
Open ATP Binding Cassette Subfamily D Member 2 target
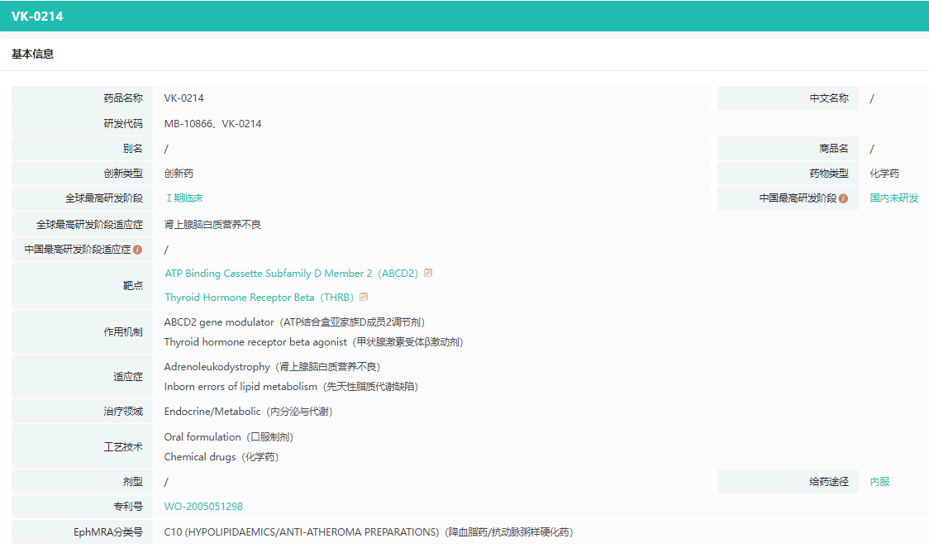coord(291,273)
